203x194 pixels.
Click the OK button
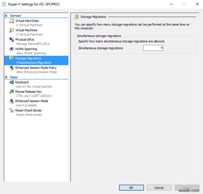(x=131, y=188)
